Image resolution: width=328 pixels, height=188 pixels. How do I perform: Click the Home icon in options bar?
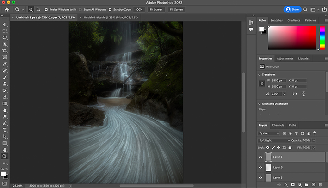(6, 9)
